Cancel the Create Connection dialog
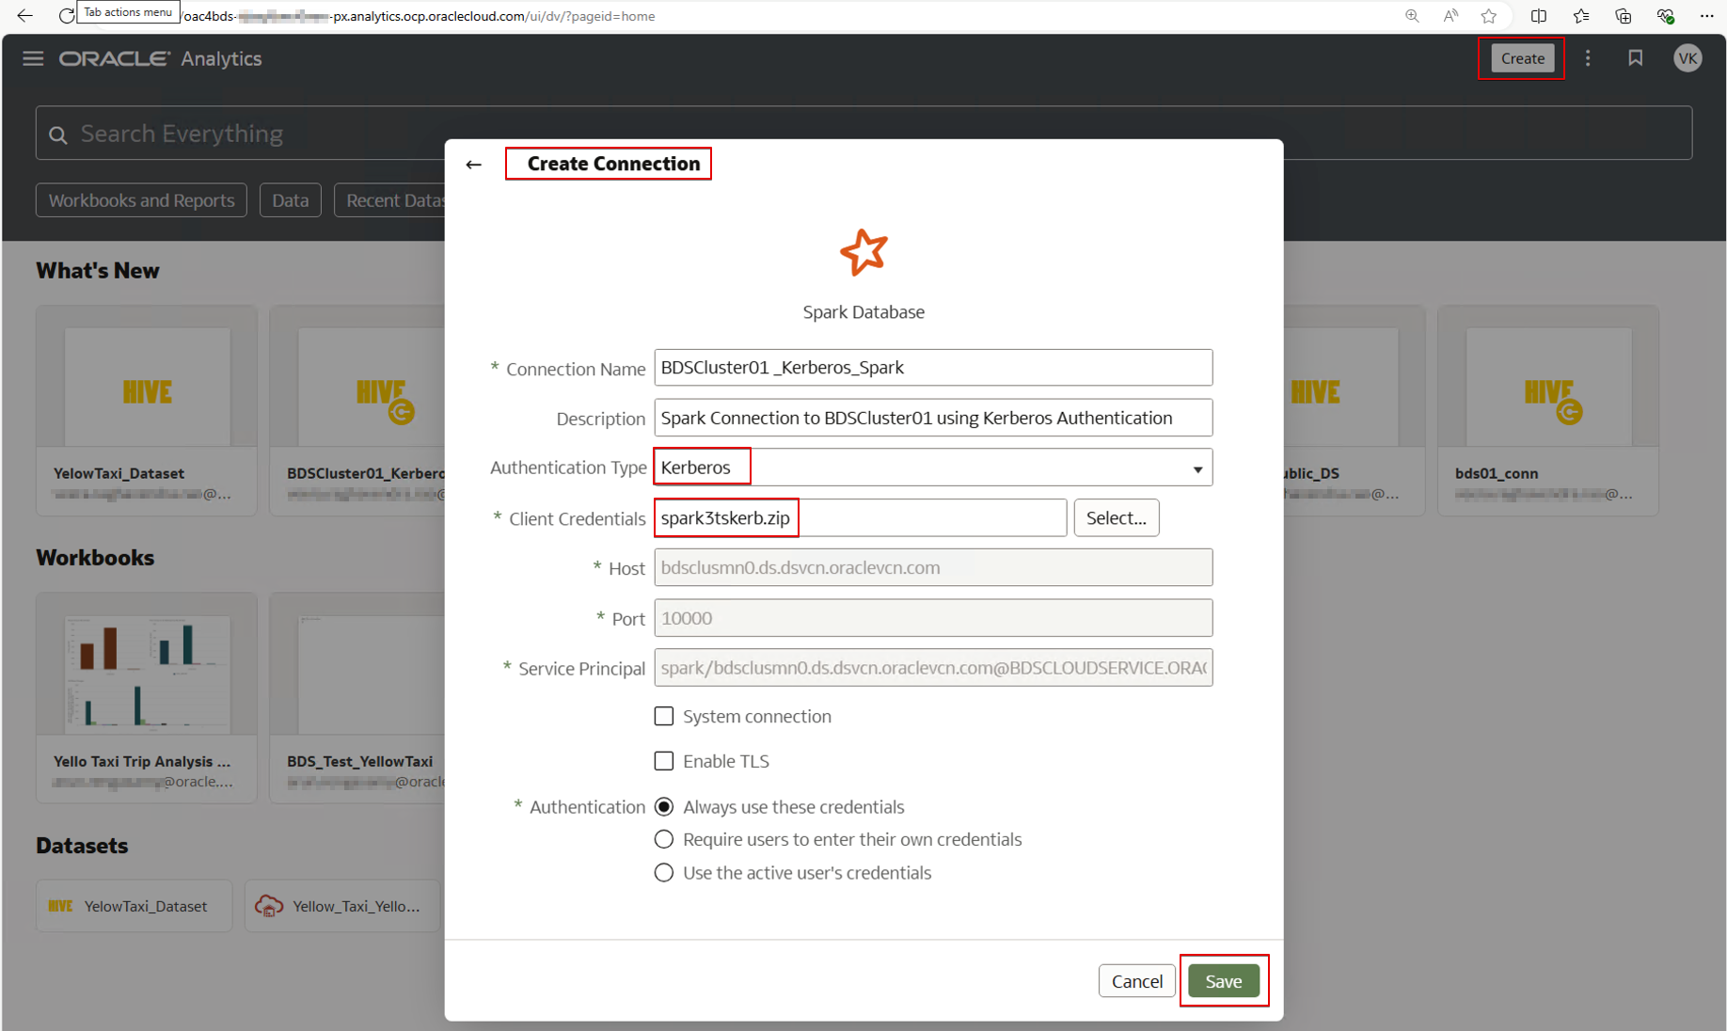This screenshot has height=1031, width=1727. click(x=1137, y=981)
